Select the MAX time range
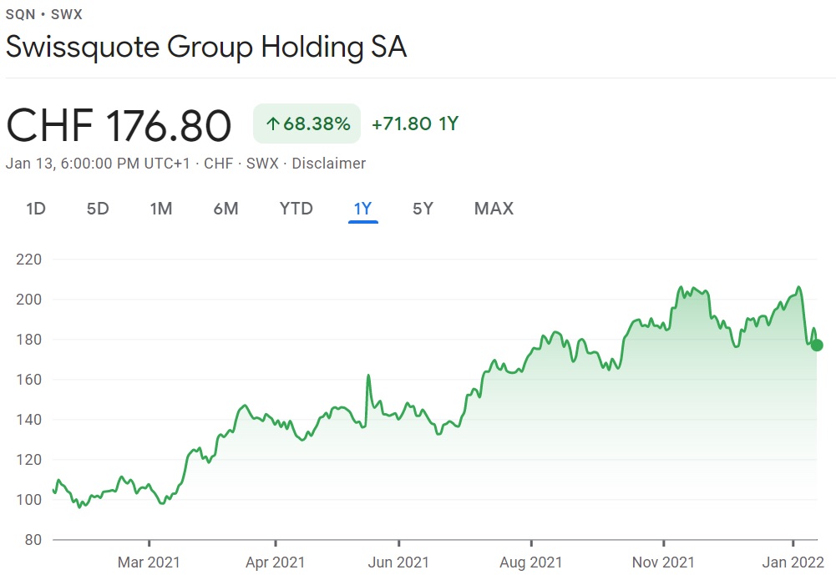 [x=494, y=209]
